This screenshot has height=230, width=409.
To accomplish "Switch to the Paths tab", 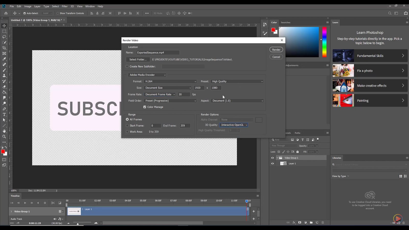I will point(298,133).
